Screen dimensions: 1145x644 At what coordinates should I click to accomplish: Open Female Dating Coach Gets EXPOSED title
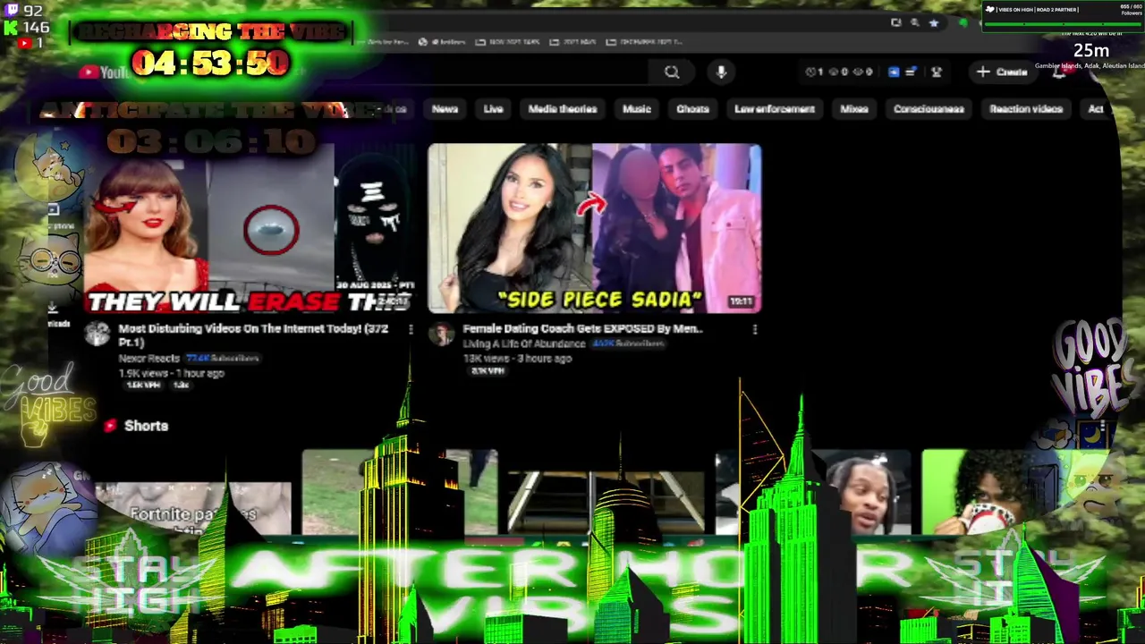tap(582, 328)
